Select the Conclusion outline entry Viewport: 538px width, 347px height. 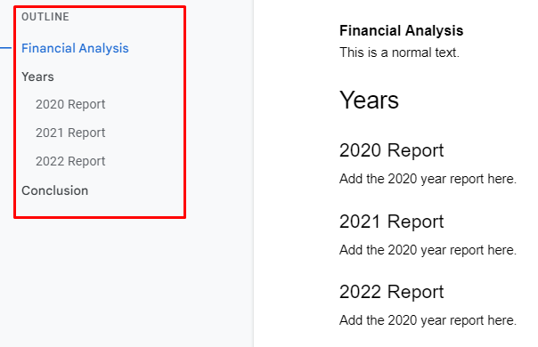pos(55,190)
